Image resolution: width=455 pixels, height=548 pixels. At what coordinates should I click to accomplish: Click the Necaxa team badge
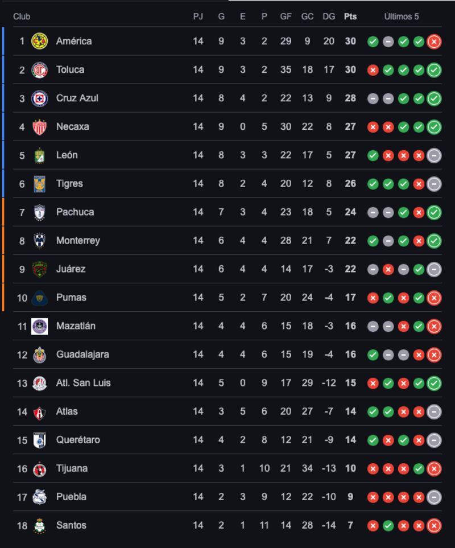[39, 127]
